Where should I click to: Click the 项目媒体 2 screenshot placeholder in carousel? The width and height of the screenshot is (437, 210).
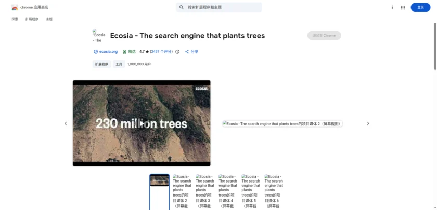pos(282,124)
